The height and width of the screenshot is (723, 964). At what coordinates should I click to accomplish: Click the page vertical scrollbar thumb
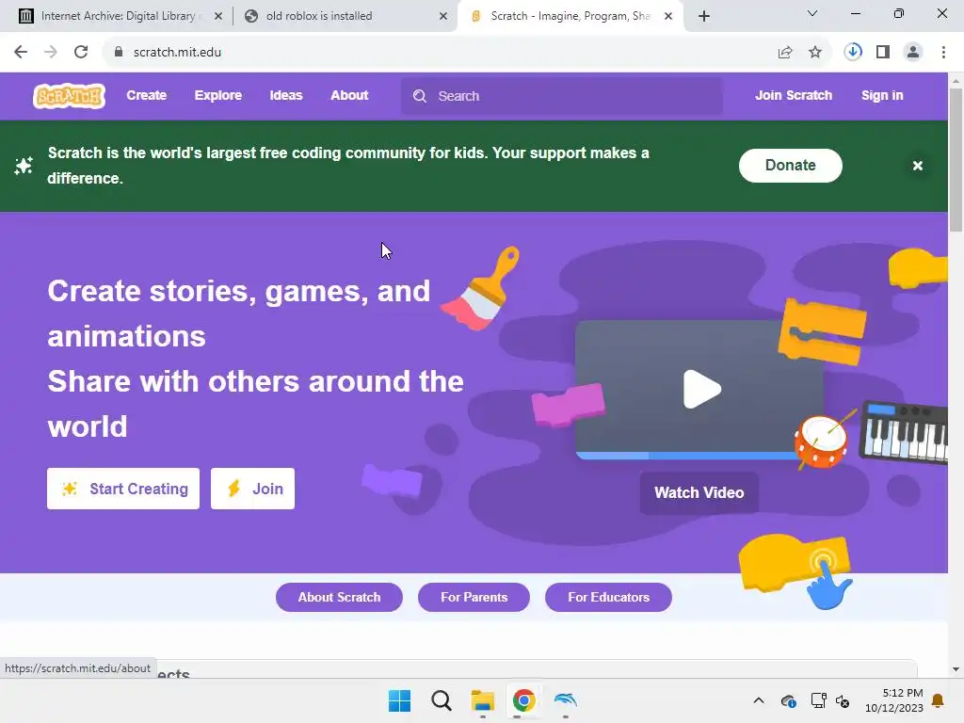pyautogui.click(x=956, y=160)
